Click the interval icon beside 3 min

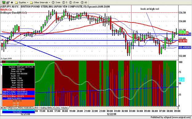53,2
